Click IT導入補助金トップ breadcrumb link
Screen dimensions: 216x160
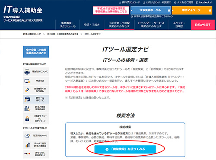[32, 34]
